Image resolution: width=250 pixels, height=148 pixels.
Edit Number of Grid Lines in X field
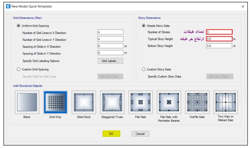pos(110,32)
